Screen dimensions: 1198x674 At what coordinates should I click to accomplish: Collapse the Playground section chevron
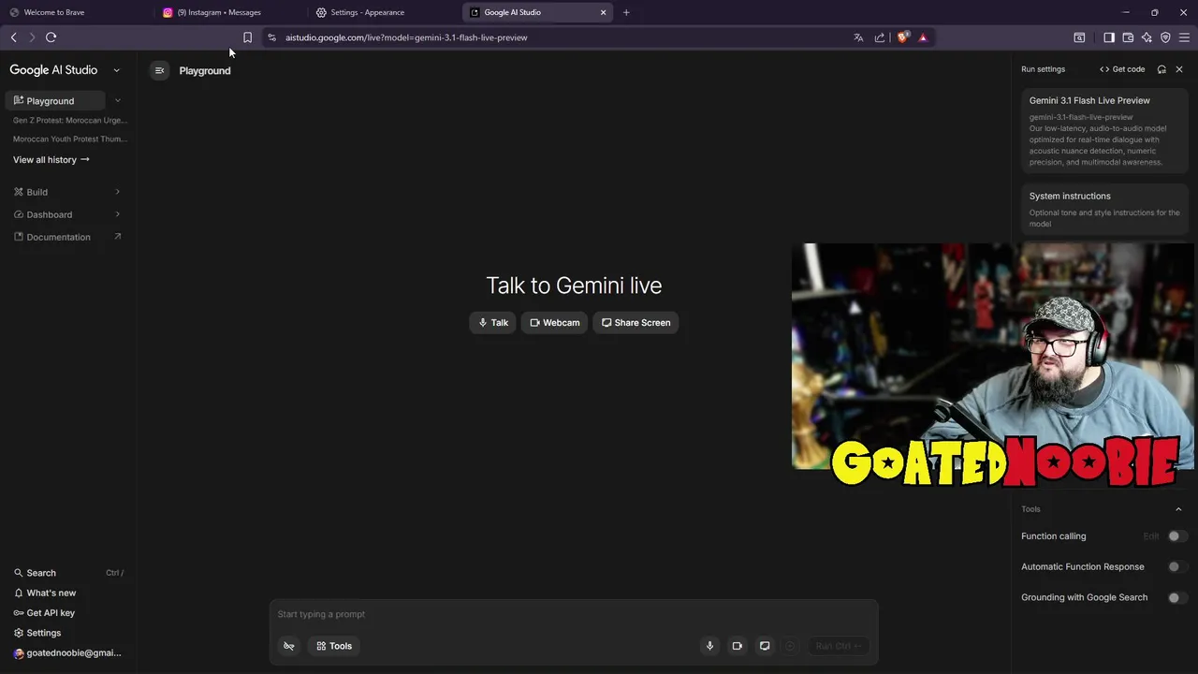117,100
